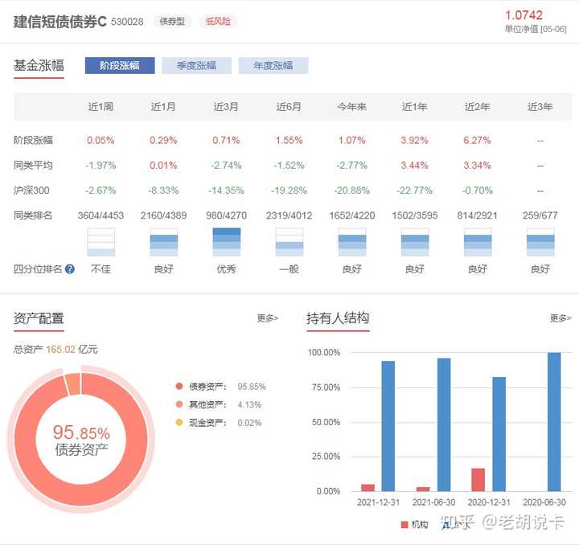Click the blue bar for 2021-12-31
Viewport: 579px width, 545px height.
click(388, 426)
